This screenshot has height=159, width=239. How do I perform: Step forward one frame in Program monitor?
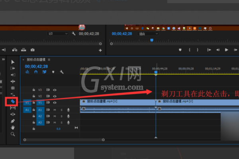click(235, 50)
